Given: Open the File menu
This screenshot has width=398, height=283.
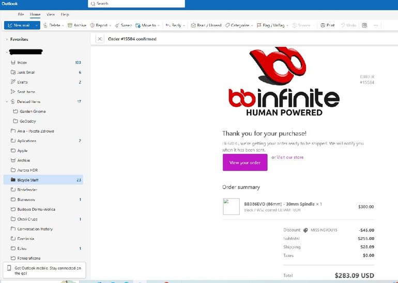Looking at the screenshot, I should [21, 14].
